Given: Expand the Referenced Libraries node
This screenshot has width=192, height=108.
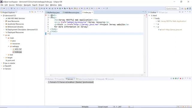Looking at the screenshot, I should [x=4, y=27].
